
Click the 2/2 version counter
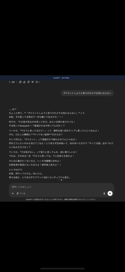(13, 82)
